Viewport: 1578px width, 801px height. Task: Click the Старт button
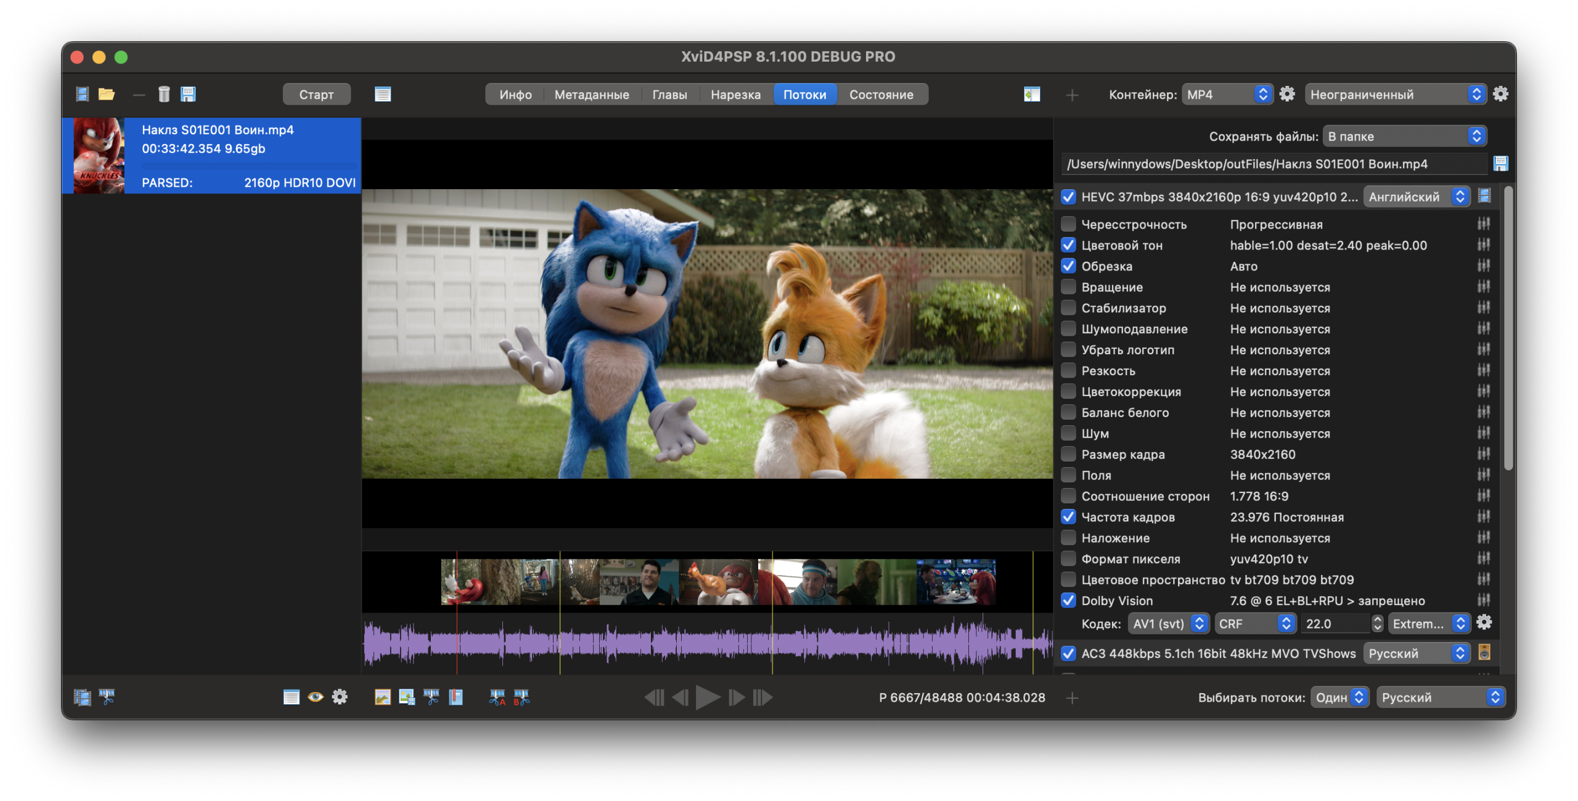[x=316, y=94]
